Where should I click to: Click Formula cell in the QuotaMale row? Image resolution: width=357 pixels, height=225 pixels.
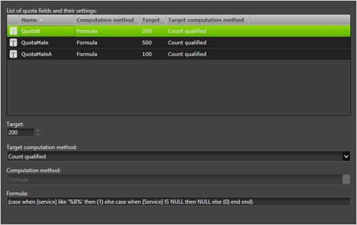87,43
